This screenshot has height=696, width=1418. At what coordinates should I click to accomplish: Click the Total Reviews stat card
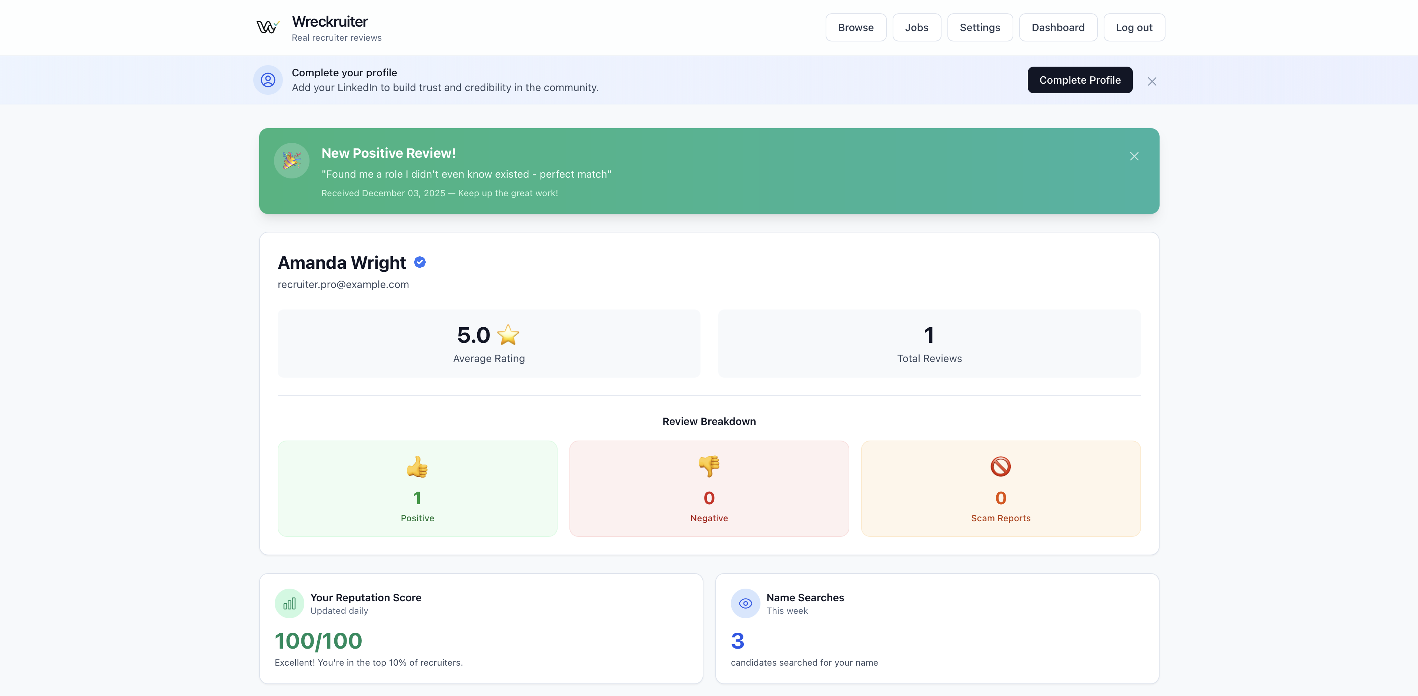click(x=929, y=344)
